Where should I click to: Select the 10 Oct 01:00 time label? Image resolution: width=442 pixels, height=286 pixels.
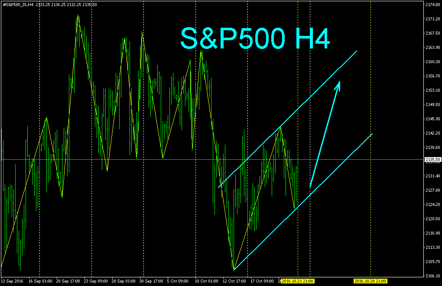[207, 281]
